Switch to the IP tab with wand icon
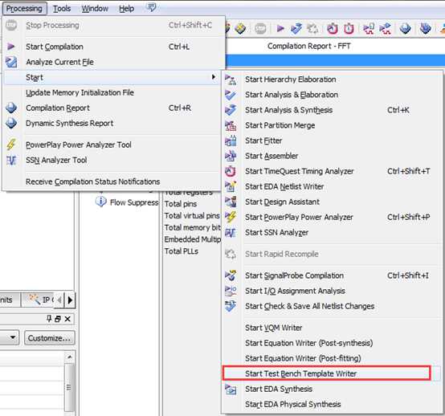This screenshot has height=416, width=445. point(39,300)
